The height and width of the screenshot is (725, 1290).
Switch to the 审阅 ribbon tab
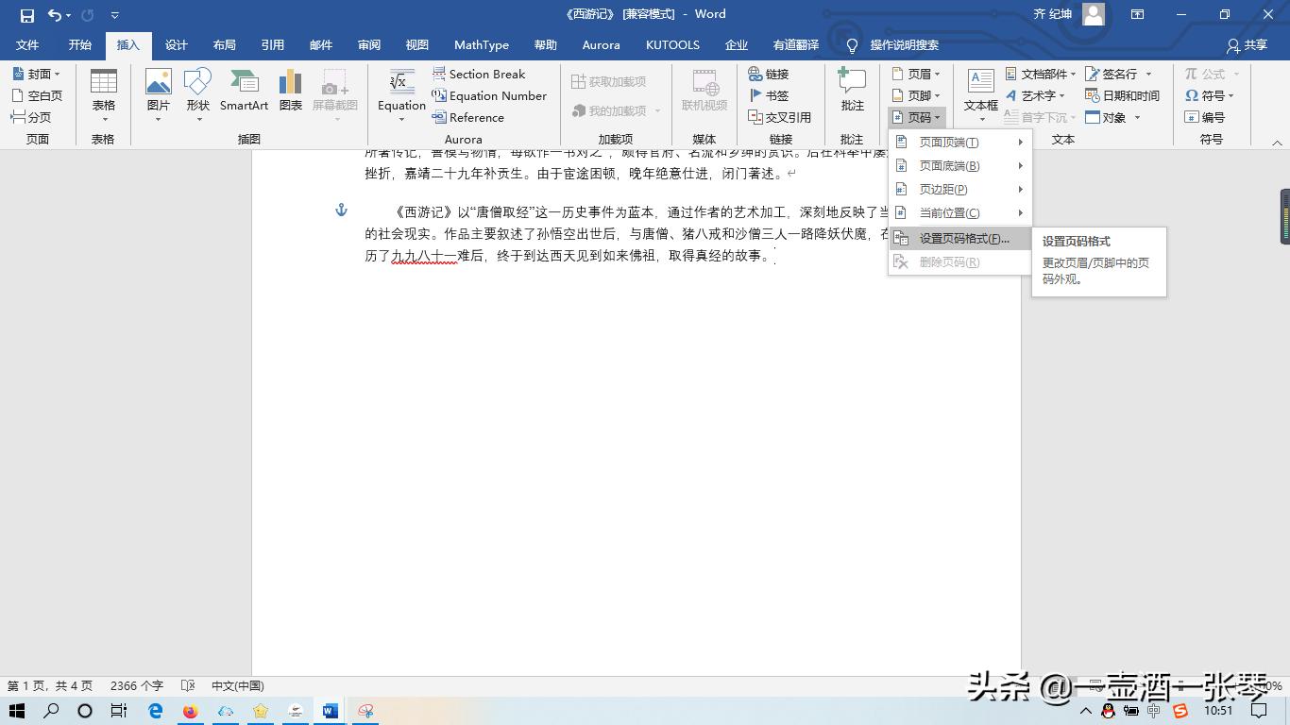370,44
